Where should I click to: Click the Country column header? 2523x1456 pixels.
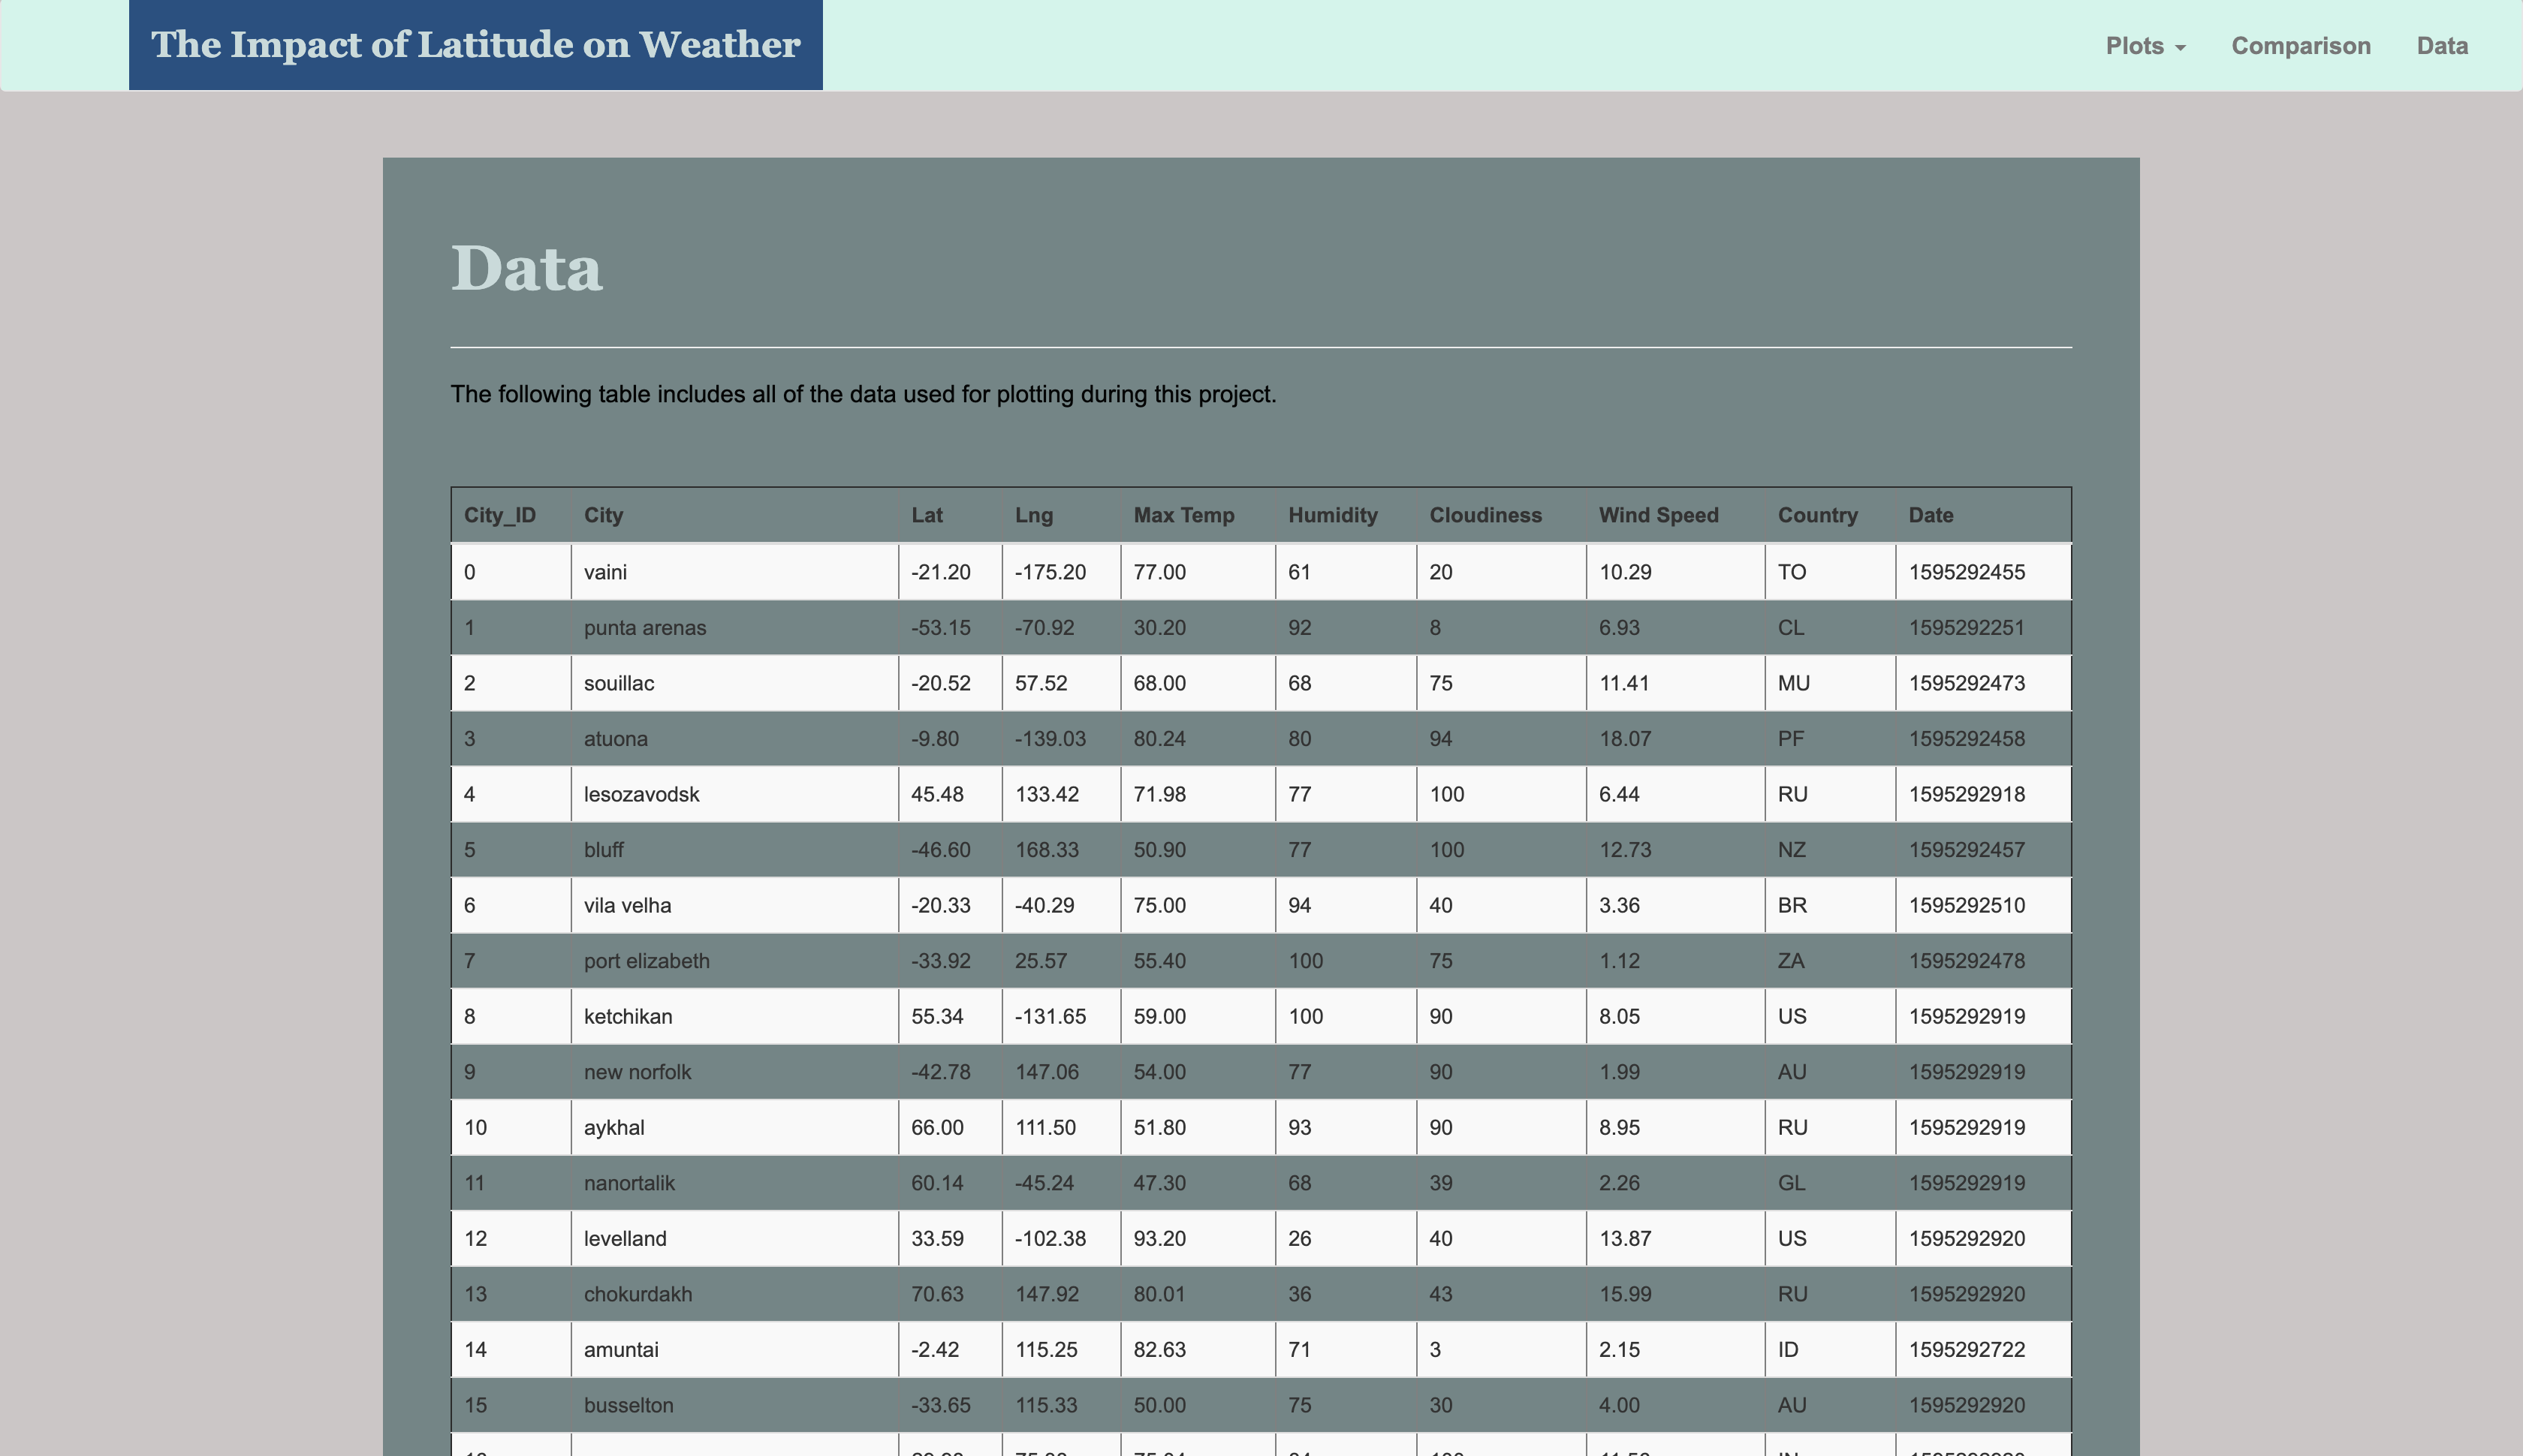[x=1816, y=515]
